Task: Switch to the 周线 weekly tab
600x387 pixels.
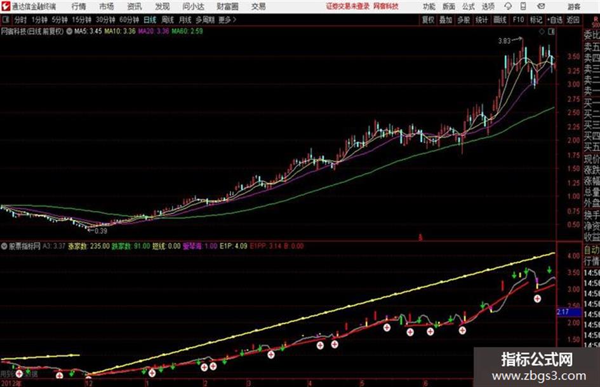Action: (168, 20)
